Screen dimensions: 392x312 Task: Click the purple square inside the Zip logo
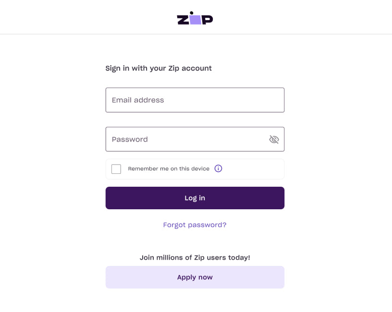point(196,20)
